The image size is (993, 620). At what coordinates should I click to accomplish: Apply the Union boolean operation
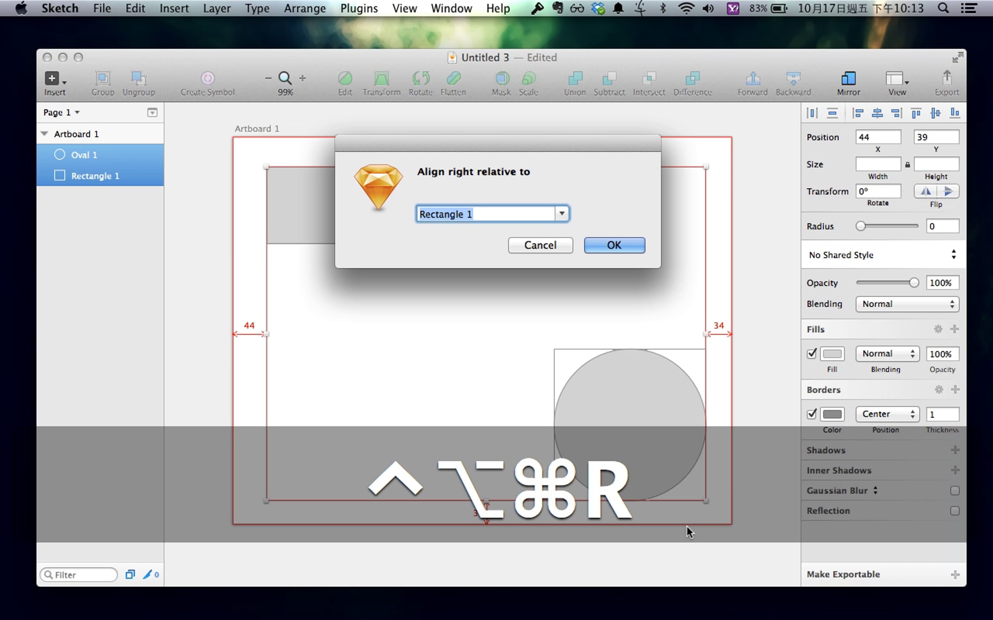[575, 78]
